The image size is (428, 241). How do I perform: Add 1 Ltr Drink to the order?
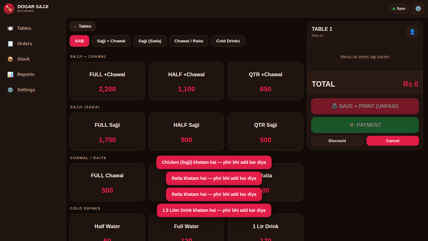265,228
